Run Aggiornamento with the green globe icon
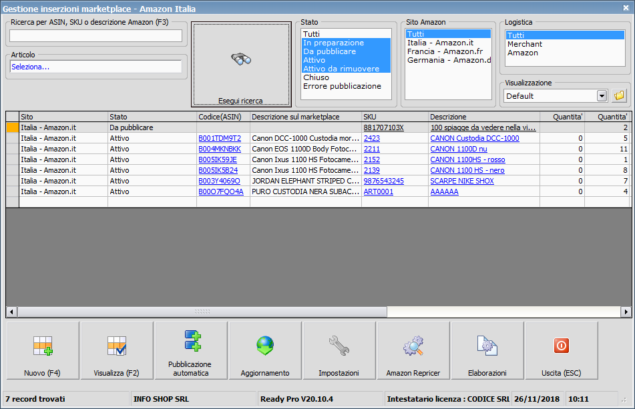Viewport: 635px width, 409px height. click(x=265, y=350)
